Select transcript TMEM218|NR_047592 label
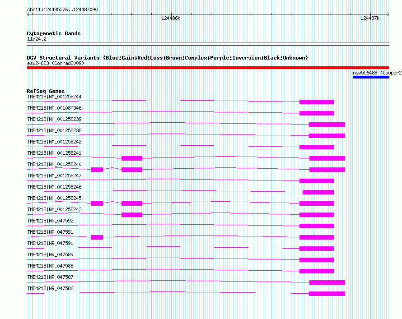 [x=50, y=221]
